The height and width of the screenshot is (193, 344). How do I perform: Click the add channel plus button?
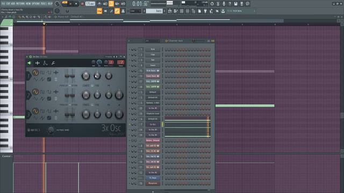pyautogui.click(x=153, y=192)
